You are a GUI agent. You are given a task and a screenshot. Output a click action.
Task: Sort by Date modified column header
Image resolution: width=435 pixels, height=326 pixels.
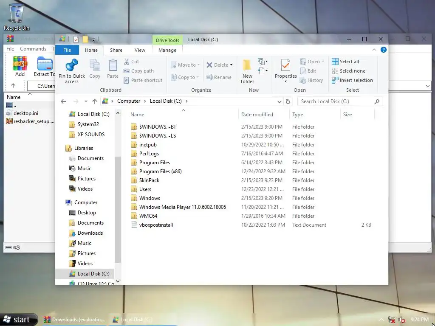pos(257,115)
